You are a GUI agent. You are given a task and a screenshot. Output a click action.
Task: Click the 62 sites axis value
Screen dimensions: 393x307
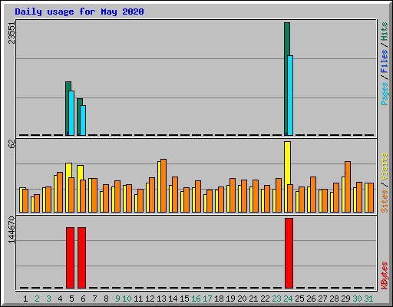pos(12,144)
